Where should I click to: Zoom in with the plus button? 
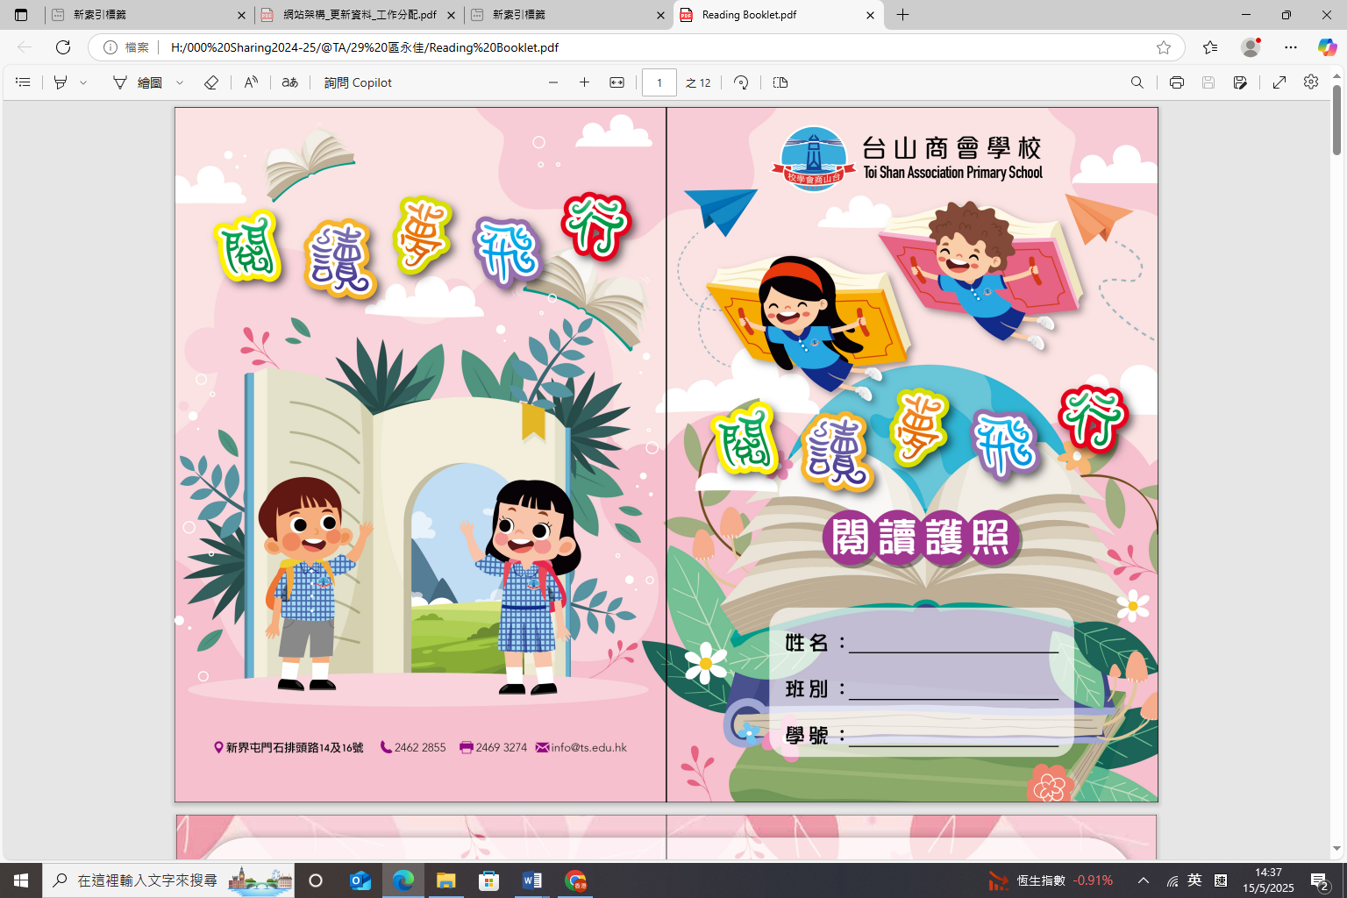point(584,82)
